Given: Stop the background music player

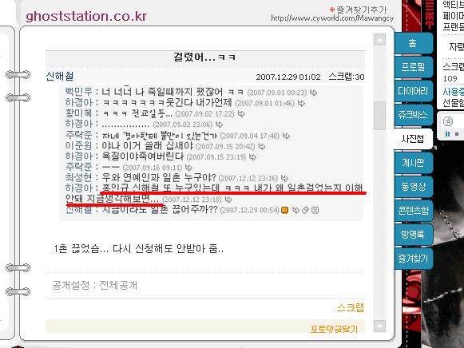Looking at the screenshot, I should [x=457, y=135].
